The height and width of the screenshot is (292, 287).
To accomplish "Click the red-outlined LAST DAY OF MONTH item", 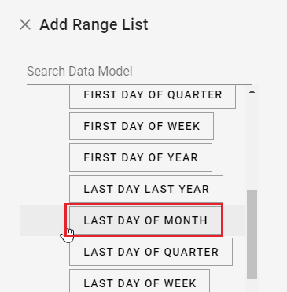I will pyautogui.click(x=144, y=220).
